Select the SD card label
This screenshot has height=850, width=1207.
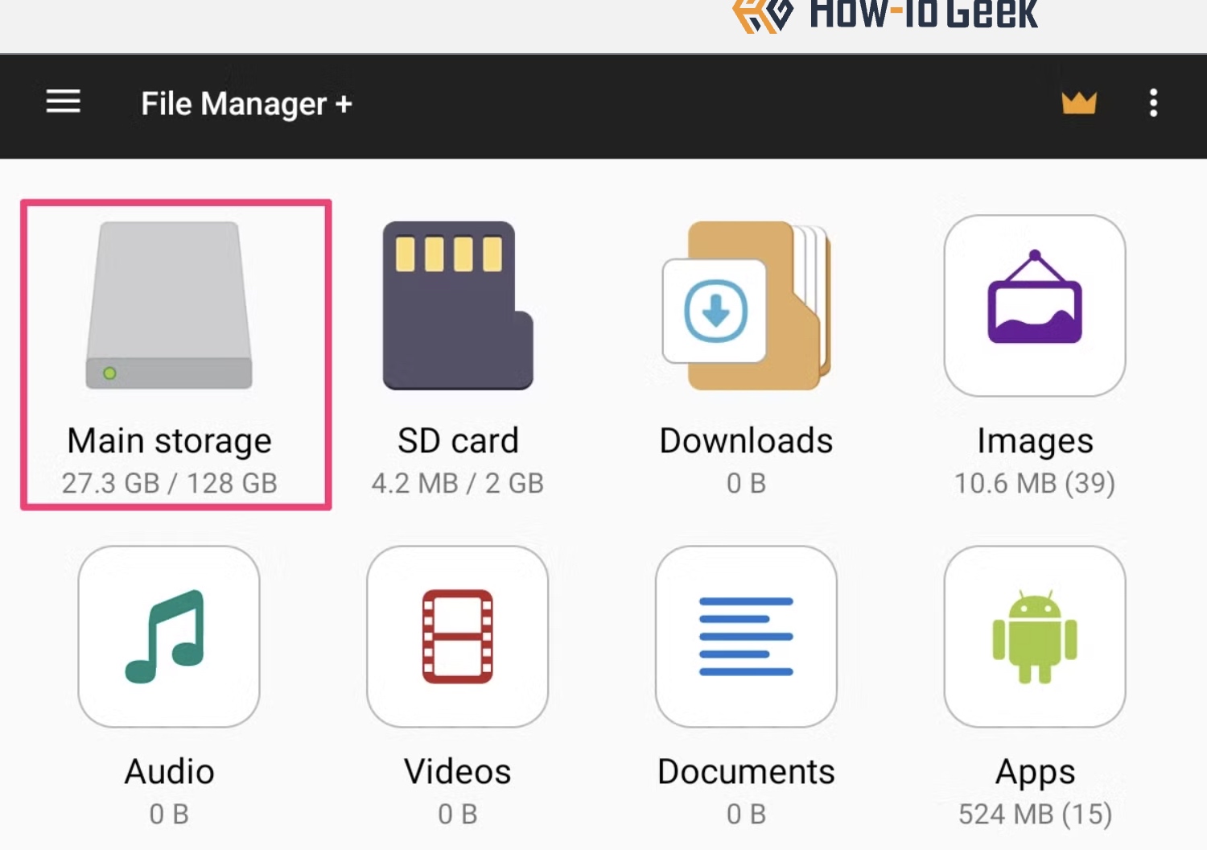pos(458,441)
